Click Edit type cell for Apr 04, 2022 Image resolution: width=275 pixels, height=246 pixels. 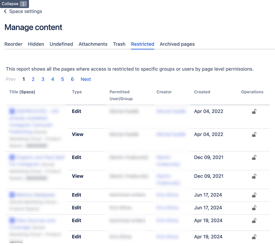coord(77,111)
